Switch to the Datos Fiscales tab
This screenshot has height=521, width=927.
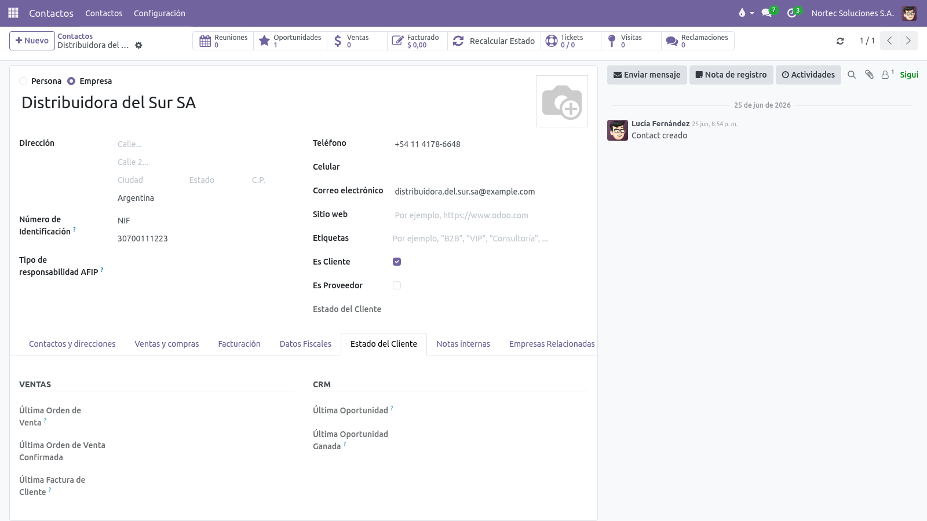click(305, 344)
